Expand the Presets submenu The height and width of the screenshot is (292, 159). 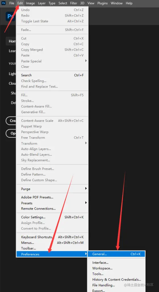pyautogui.click(x=52, y=203)
